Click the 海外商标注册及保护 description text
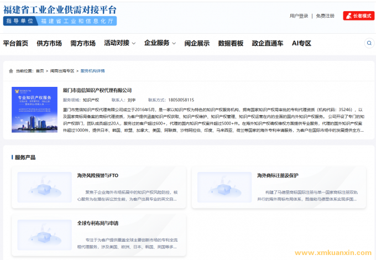 point(307,196)
